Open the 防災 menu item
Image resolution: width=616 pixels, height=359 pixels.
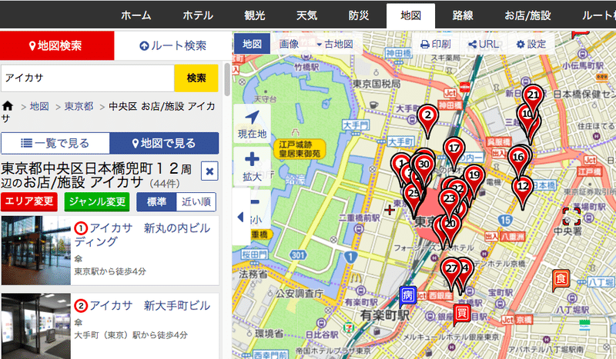click(358, 15)
